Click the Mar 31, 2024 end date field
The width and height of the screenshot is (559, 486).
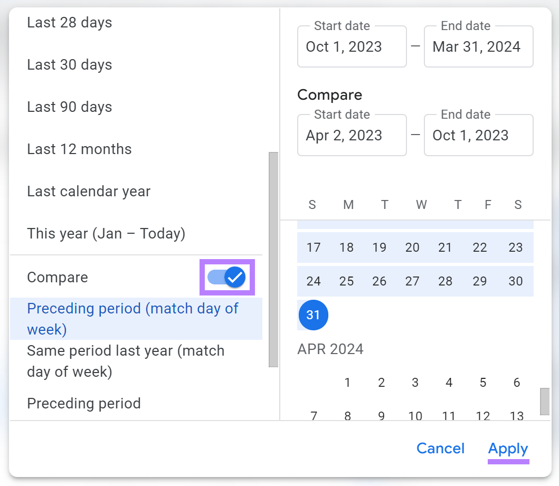pos(478,46)
